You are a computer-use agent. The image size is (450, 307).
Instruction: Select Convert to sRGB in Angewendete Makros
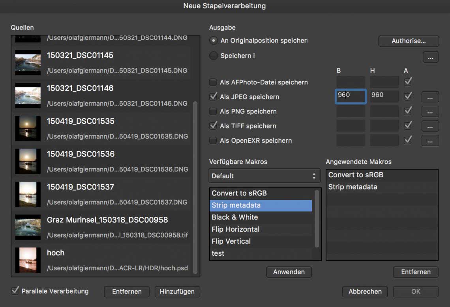click(356, 175)
